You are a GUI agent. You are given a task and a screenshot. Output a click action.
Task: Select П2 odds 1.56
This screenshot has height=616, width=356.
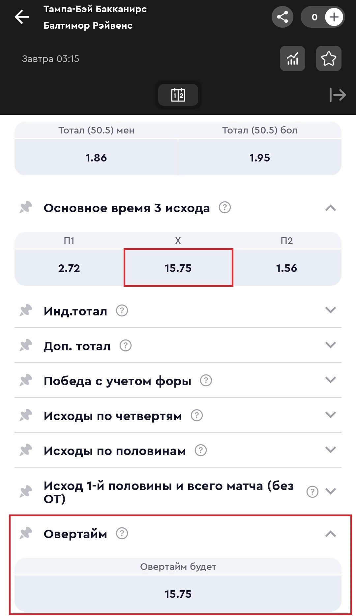pos(286,268)
